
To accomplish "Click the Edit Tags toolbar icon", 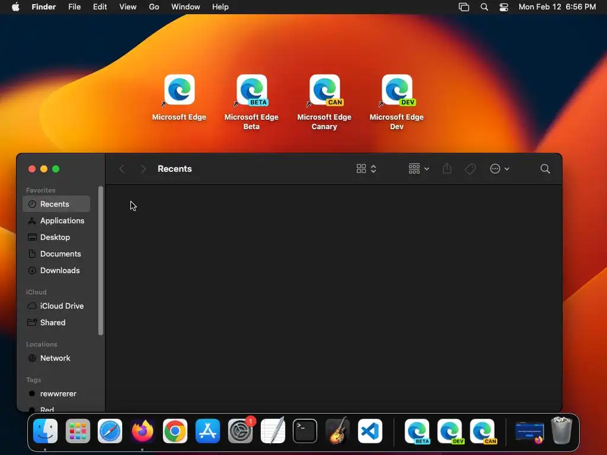I will (x=470, y=169).
